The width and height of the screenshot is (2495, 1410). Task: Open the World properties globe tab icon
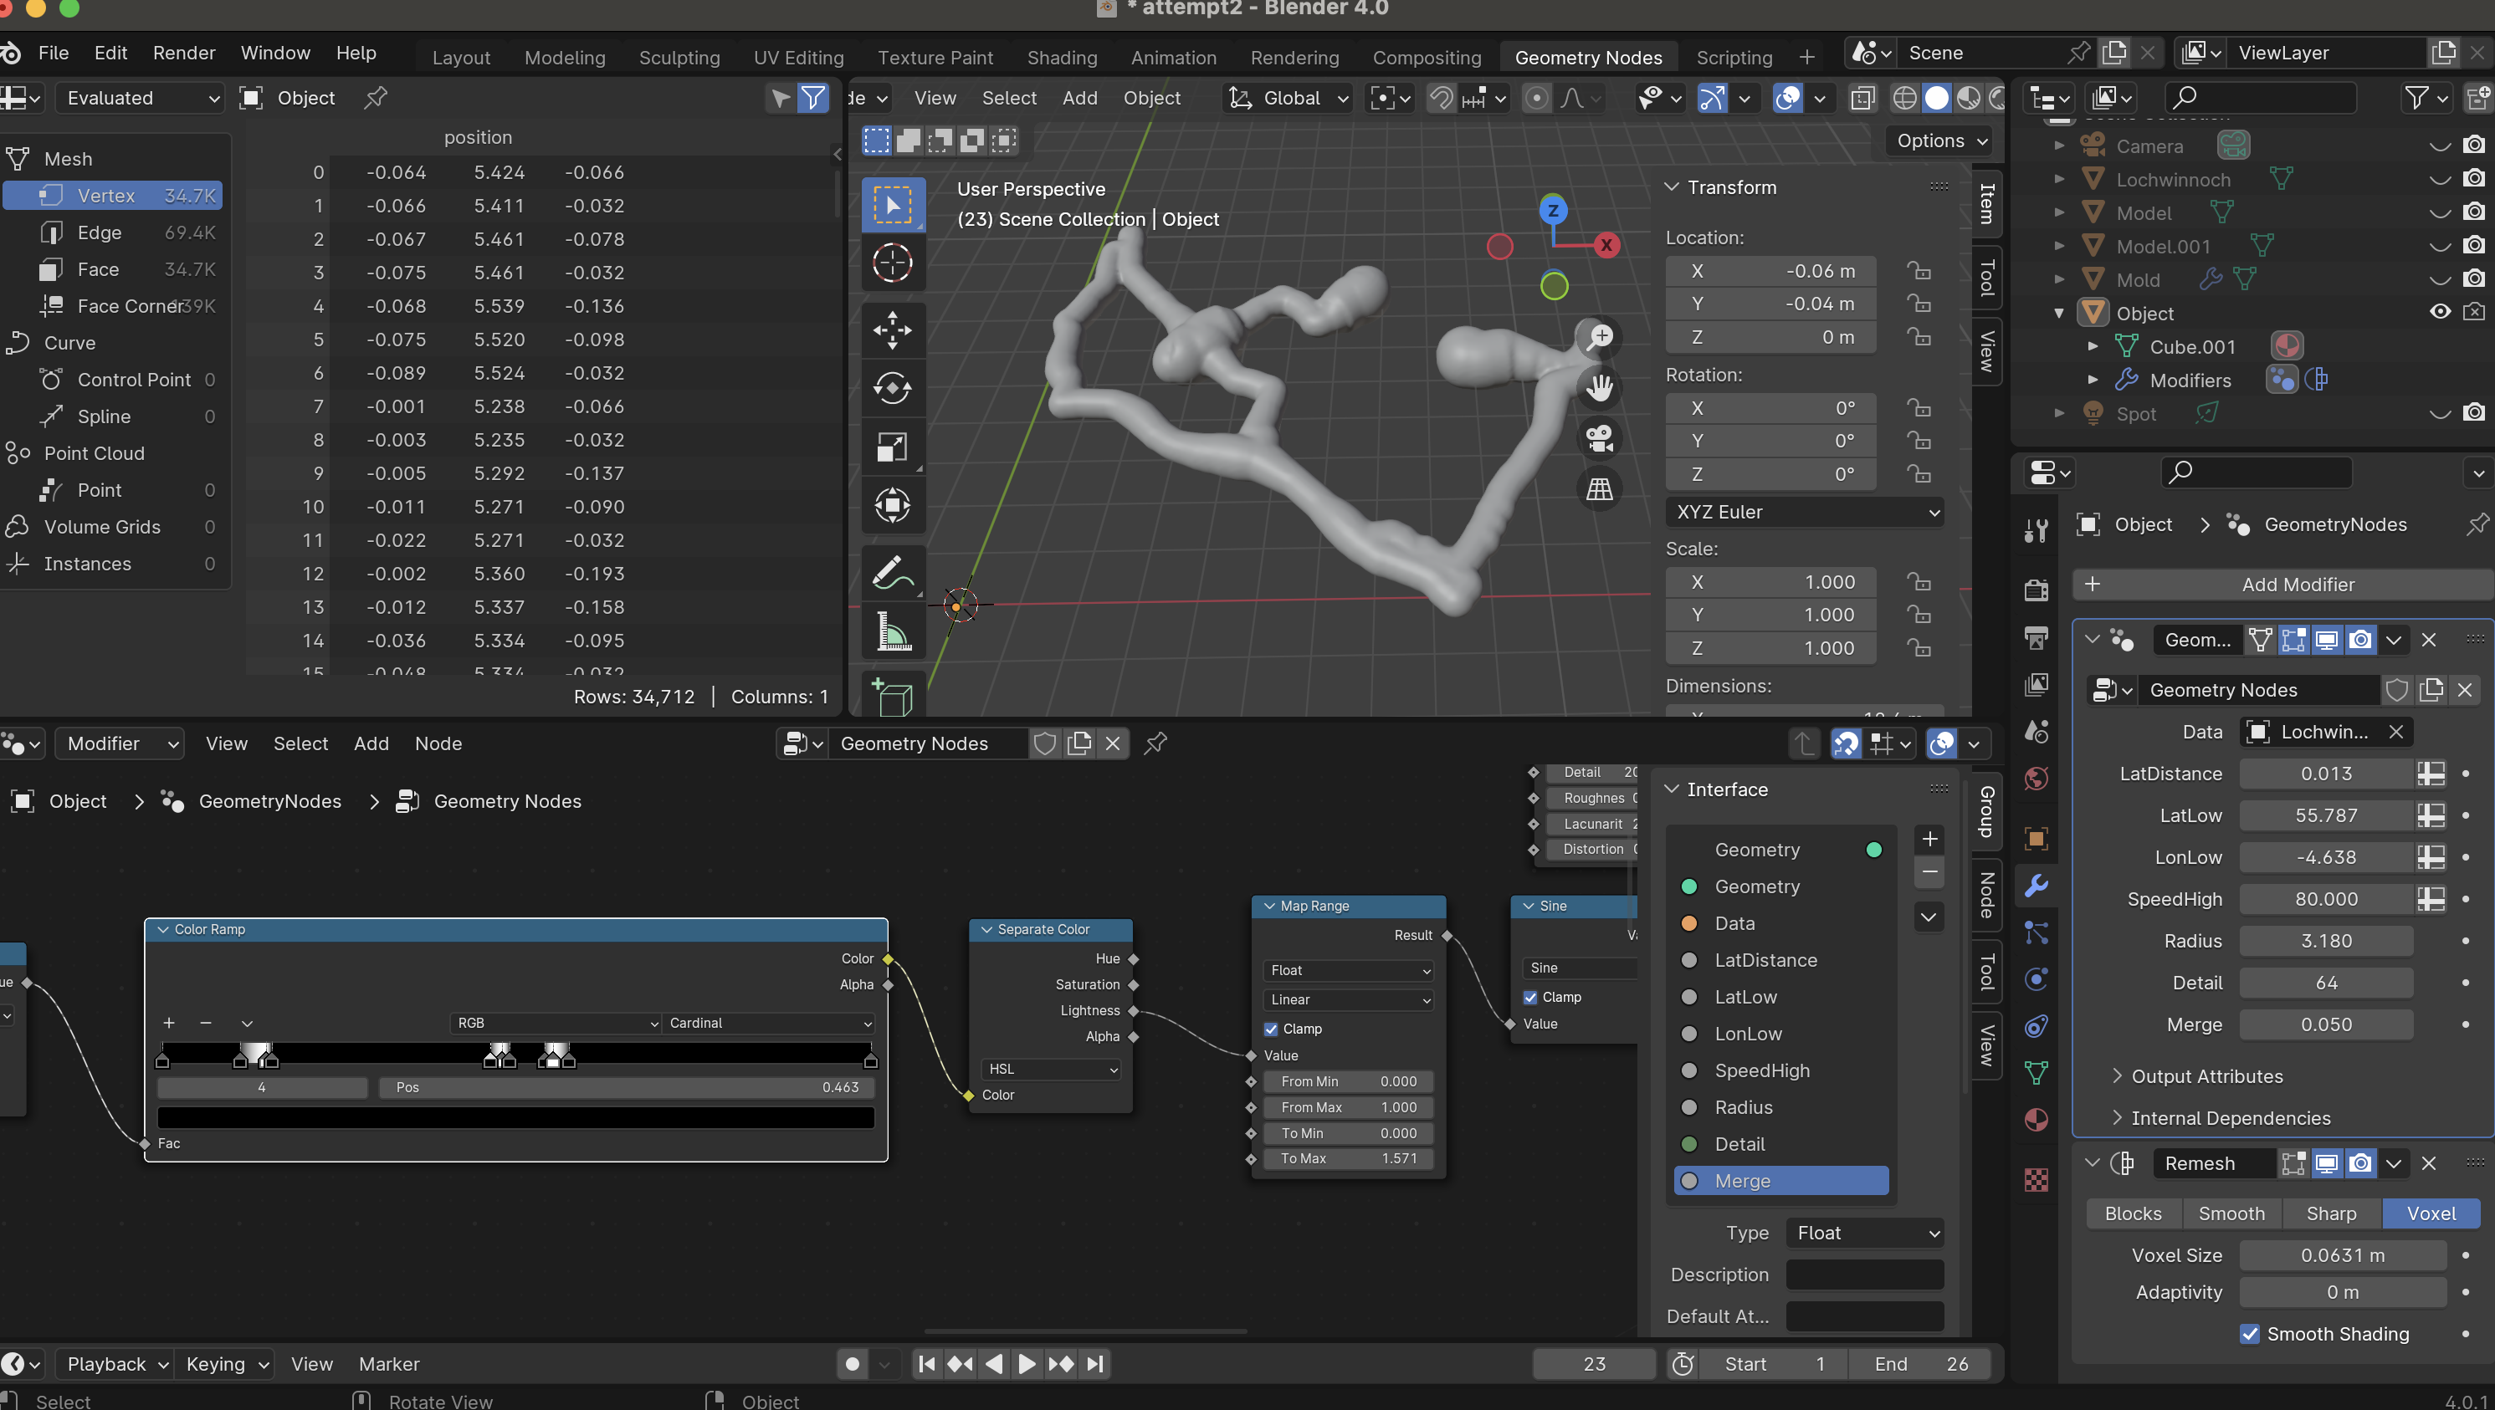[x=2035, y=778]
